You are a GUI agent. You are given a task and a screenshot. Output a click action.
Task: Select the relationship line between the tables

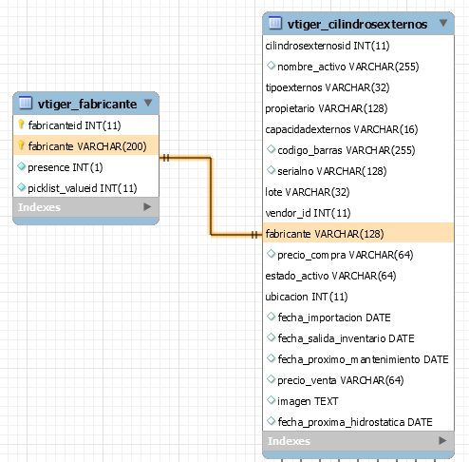click(211, 196)
